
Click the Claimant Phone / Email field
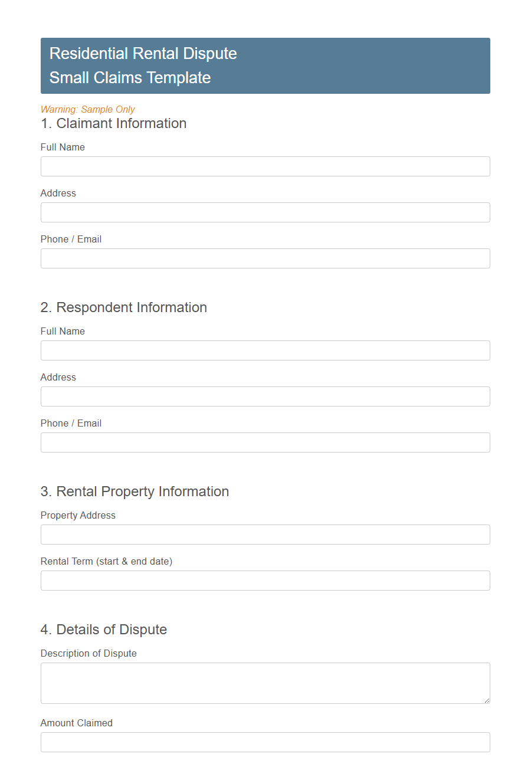pyautogui.click(x=265, y=258)
